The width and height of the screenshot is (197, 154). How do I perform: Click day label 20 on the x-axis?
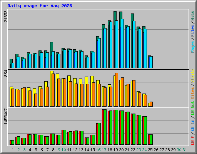coord(121,150)
